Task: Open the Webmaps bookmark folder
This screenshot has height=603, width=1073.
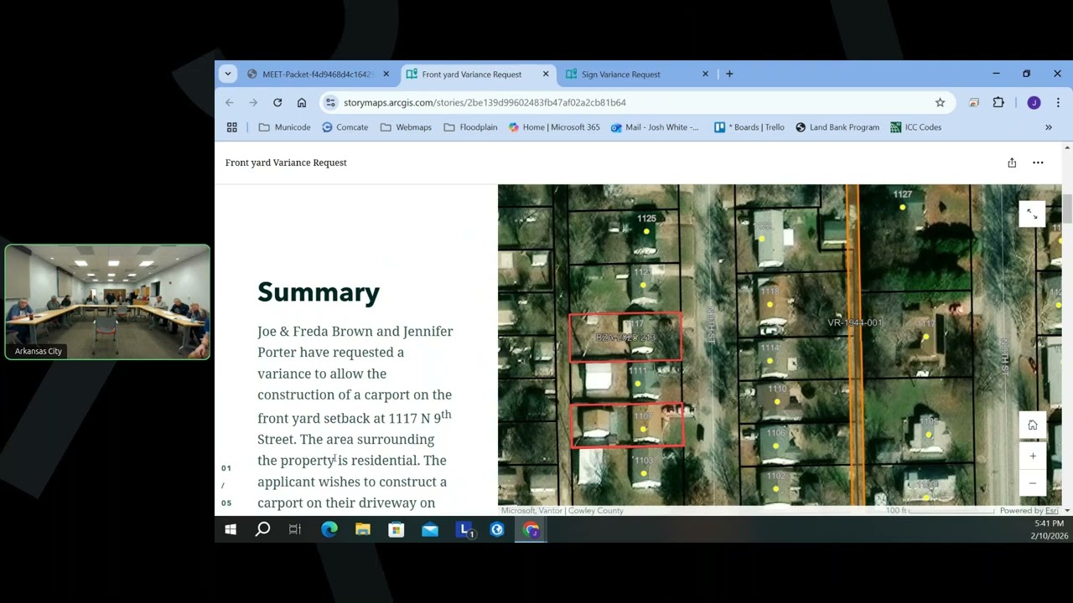Action: point(406,127)
